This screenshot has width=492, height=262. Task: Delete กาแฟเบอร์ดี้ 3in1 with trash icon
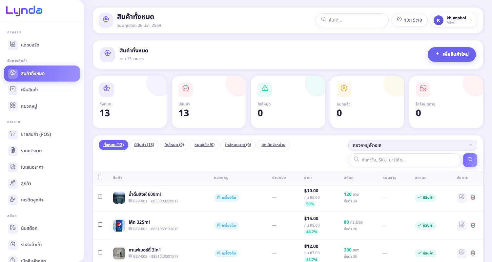pyautogui.click(x=473, y=253)
